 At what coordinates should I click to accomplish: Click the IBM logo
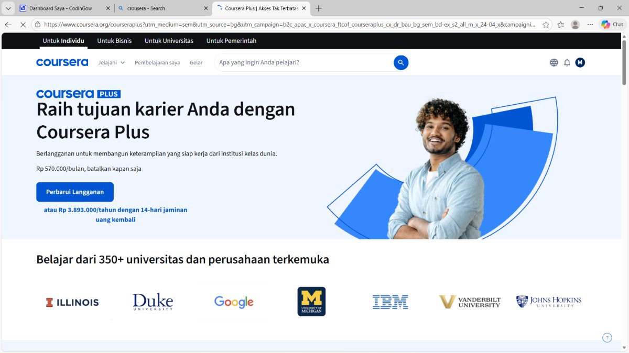click(x=391, y=302)
